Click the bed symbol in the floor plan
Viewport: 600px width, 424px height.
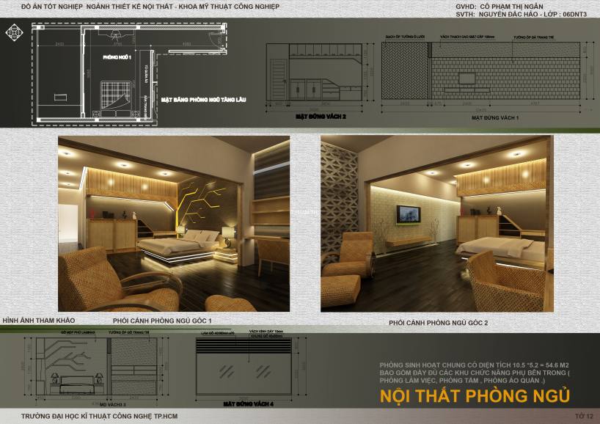(x=114, y=94)
